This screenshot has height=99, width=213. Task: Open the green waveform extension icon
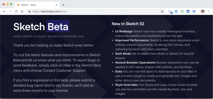(182, 11)
